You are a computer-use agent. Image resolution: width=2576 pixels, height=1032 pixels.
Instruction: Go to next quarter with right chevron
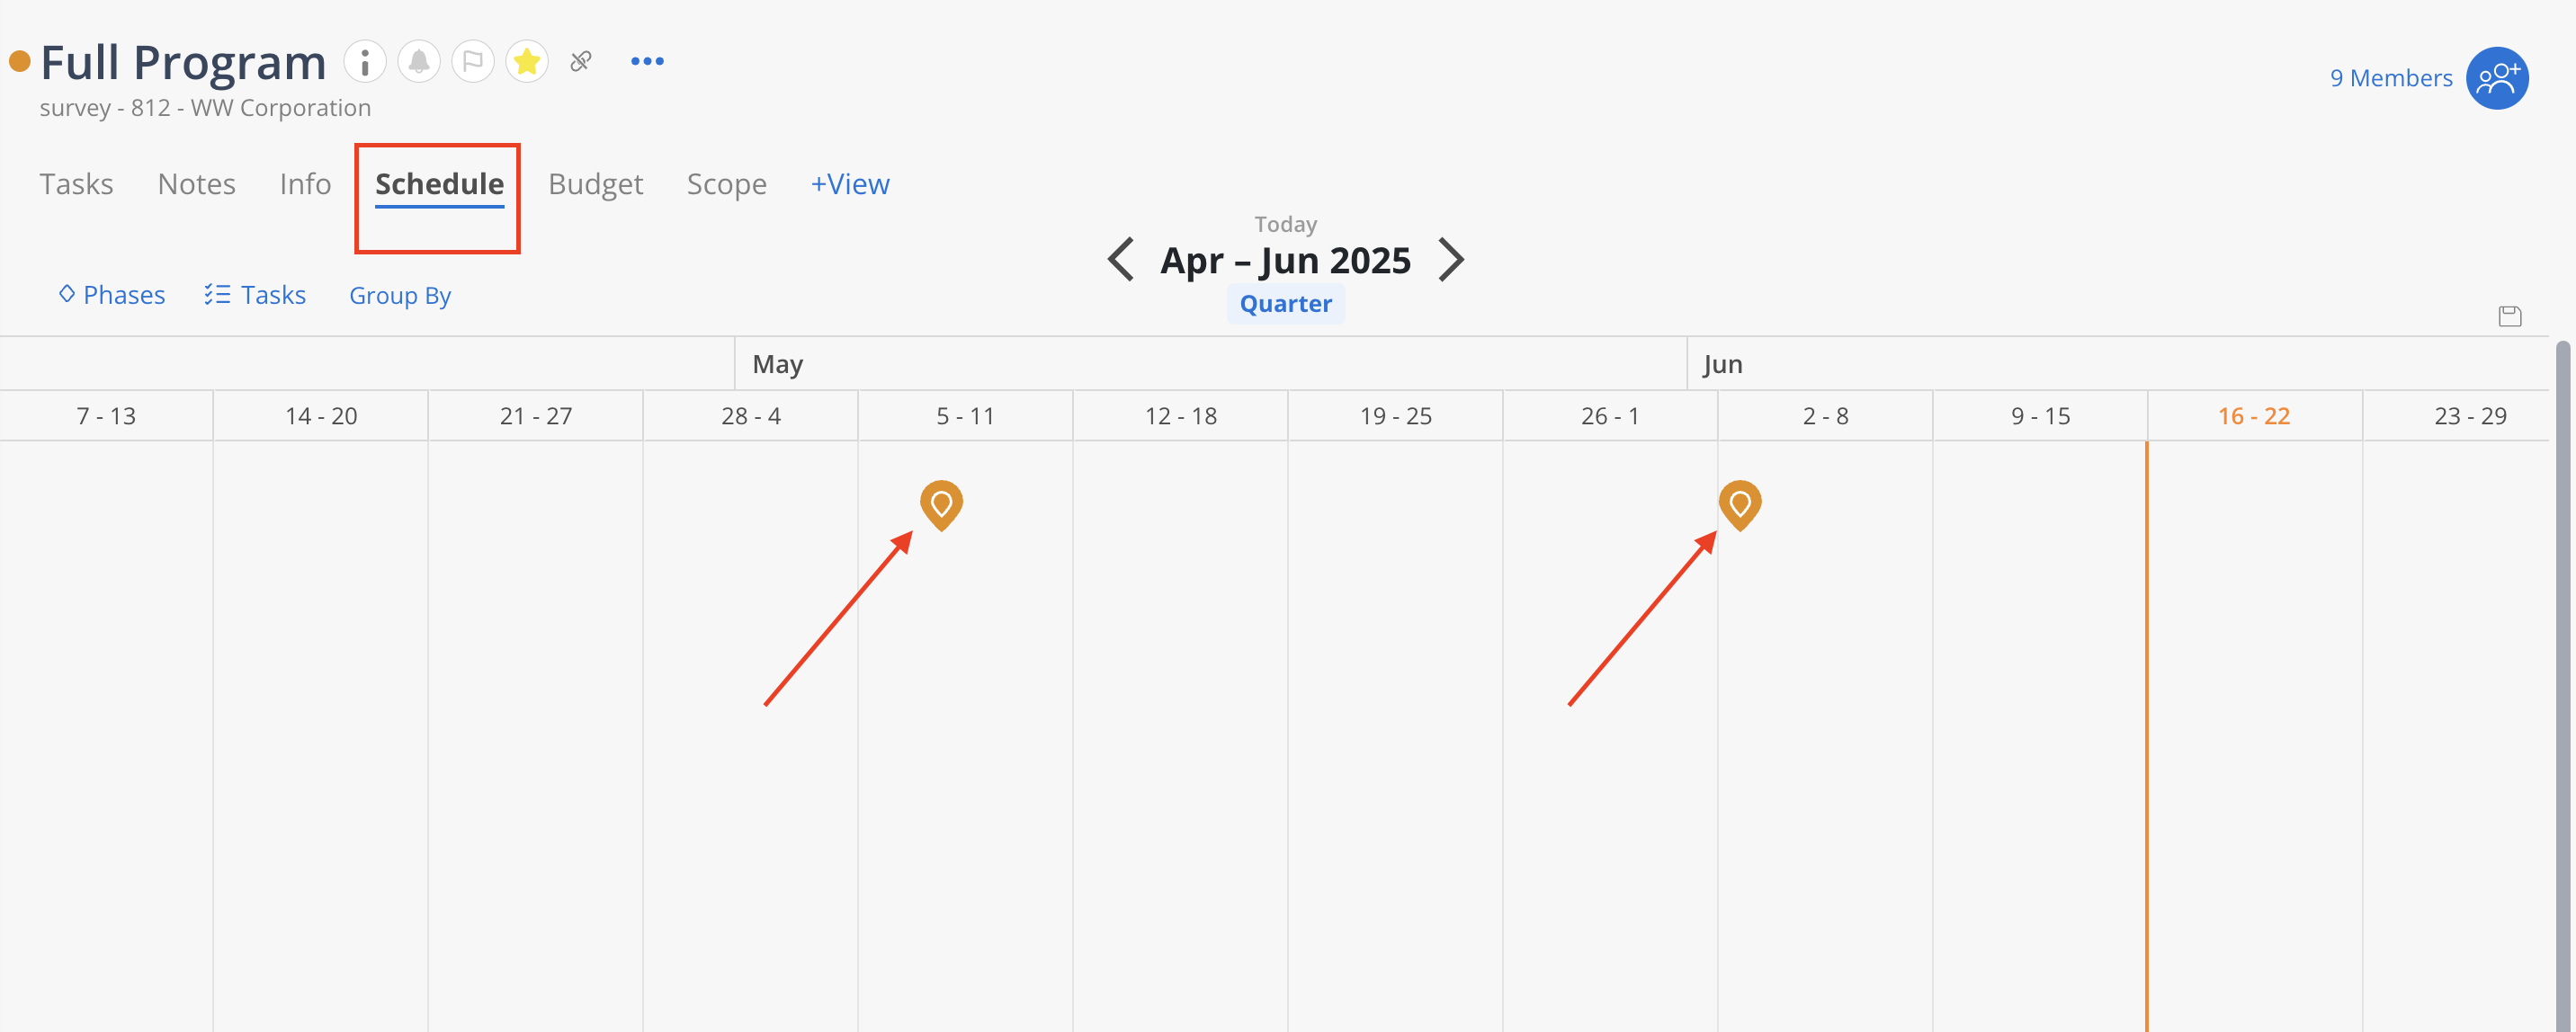[1451, 260]
